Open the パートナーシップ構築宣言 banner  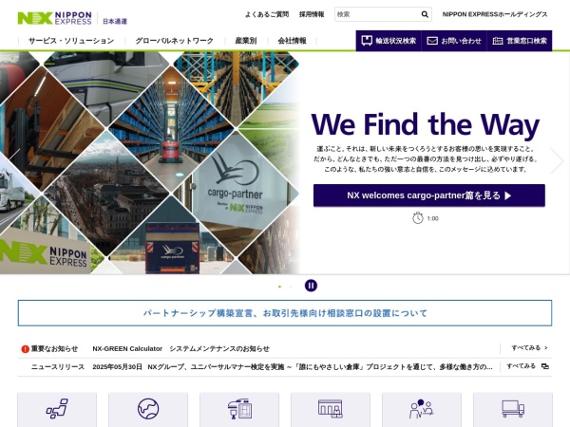point(285,313)
